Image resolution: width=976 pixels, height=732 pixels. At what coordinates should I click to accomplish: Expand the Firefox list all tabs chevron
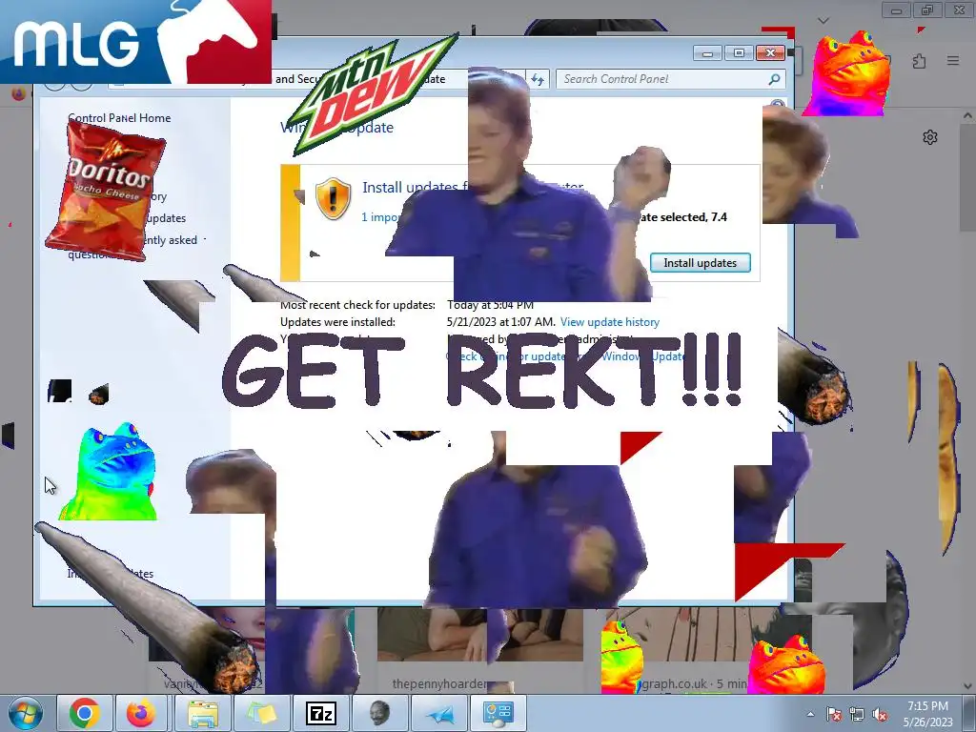pyautogui.click(x=823, y=21)
